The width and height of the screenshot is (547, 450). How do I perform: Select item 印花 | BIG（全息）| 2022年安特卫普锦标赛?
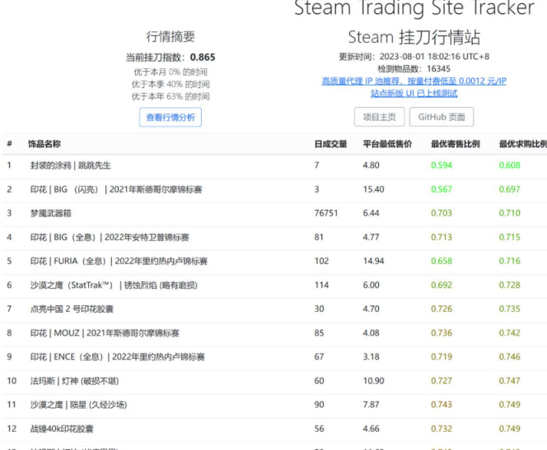110,237
